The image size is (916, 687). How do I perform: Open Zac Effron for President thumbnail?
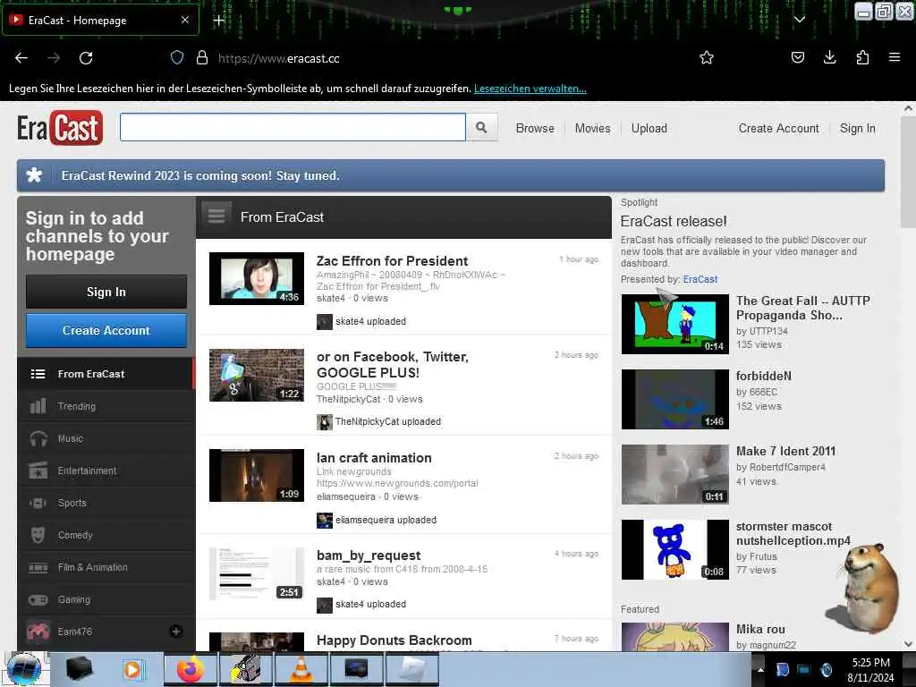point(257,278)
